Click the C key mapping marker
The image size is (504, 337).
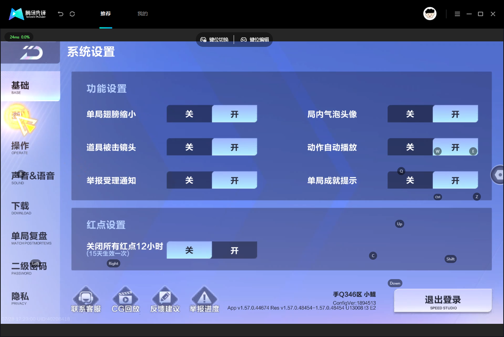(x=373, y=256)
